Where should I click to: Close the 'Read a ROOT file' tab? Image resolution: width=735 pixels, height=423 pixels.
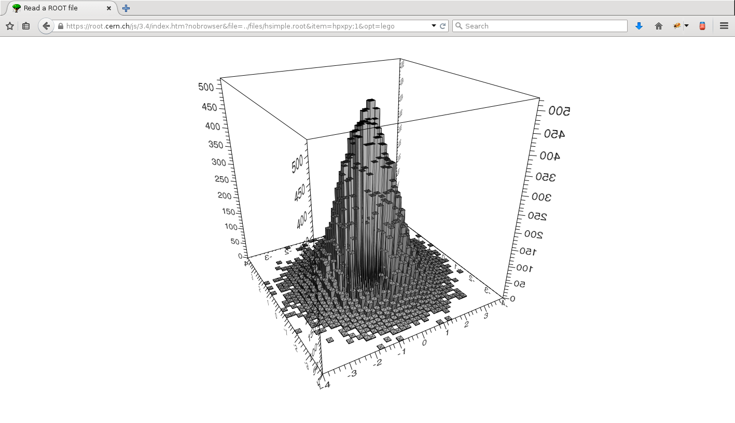(x=109, y=8)
